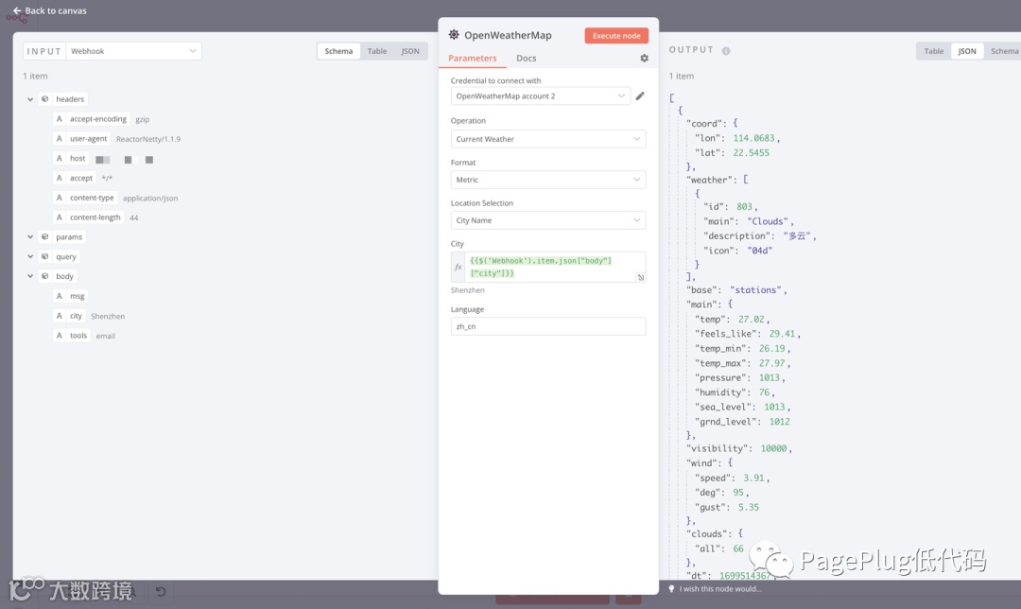Click the string type icon beside host
This screenshot has height=609, width=1021.
coord(60,158)
